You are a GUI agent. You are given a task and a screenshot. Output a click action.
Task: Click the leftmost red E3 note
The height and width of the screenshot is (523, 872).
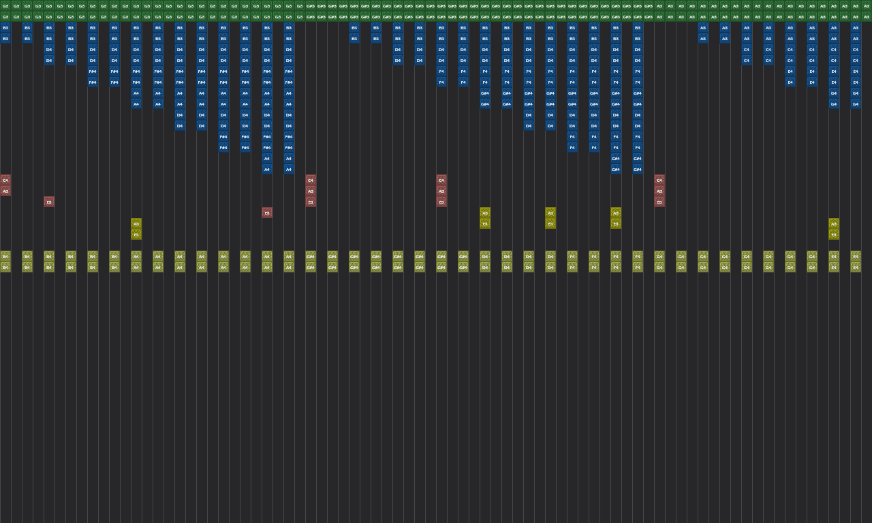pyautogui.click(x=49, y=202)
